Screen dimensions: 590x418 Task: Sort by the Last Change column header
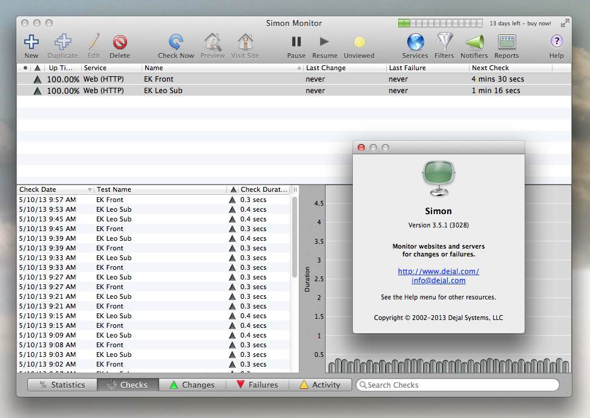[345, 68]
